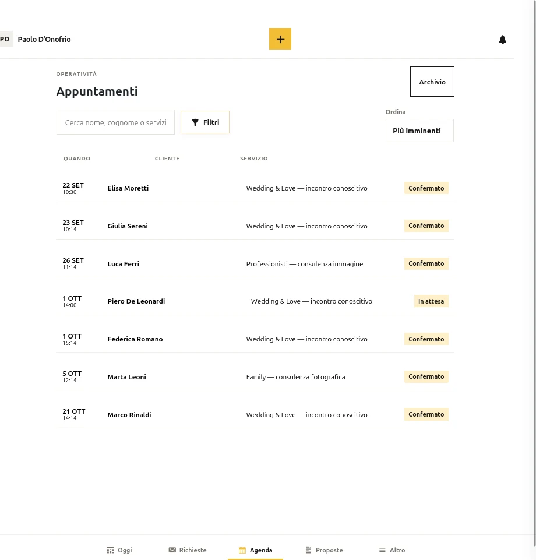Click the Oggi grid icon
The height and width of the screenshot is (560, 536).
pos(110,550)
